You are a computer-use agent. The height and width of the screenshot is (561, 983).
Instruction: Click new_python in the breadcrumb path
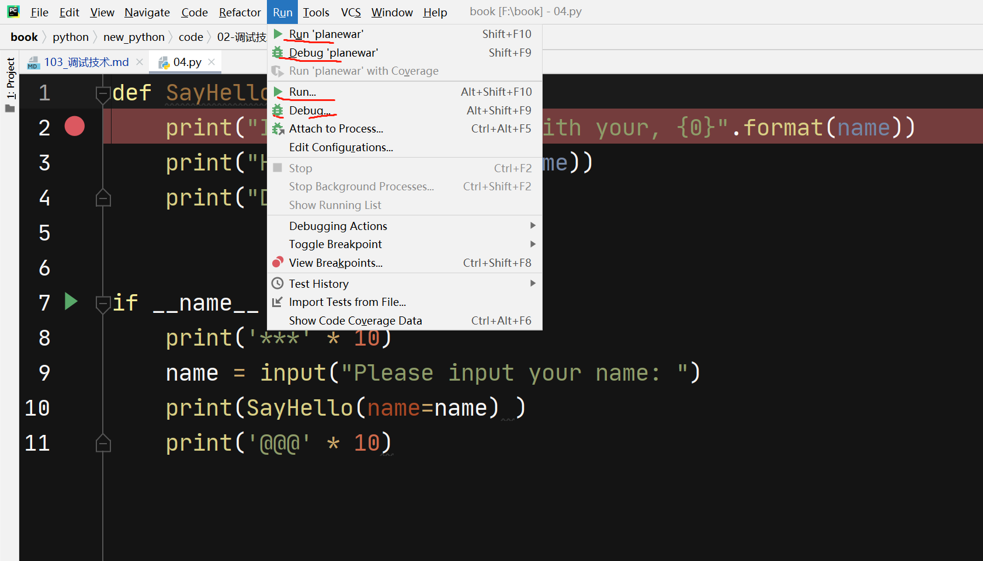[134, 37]
